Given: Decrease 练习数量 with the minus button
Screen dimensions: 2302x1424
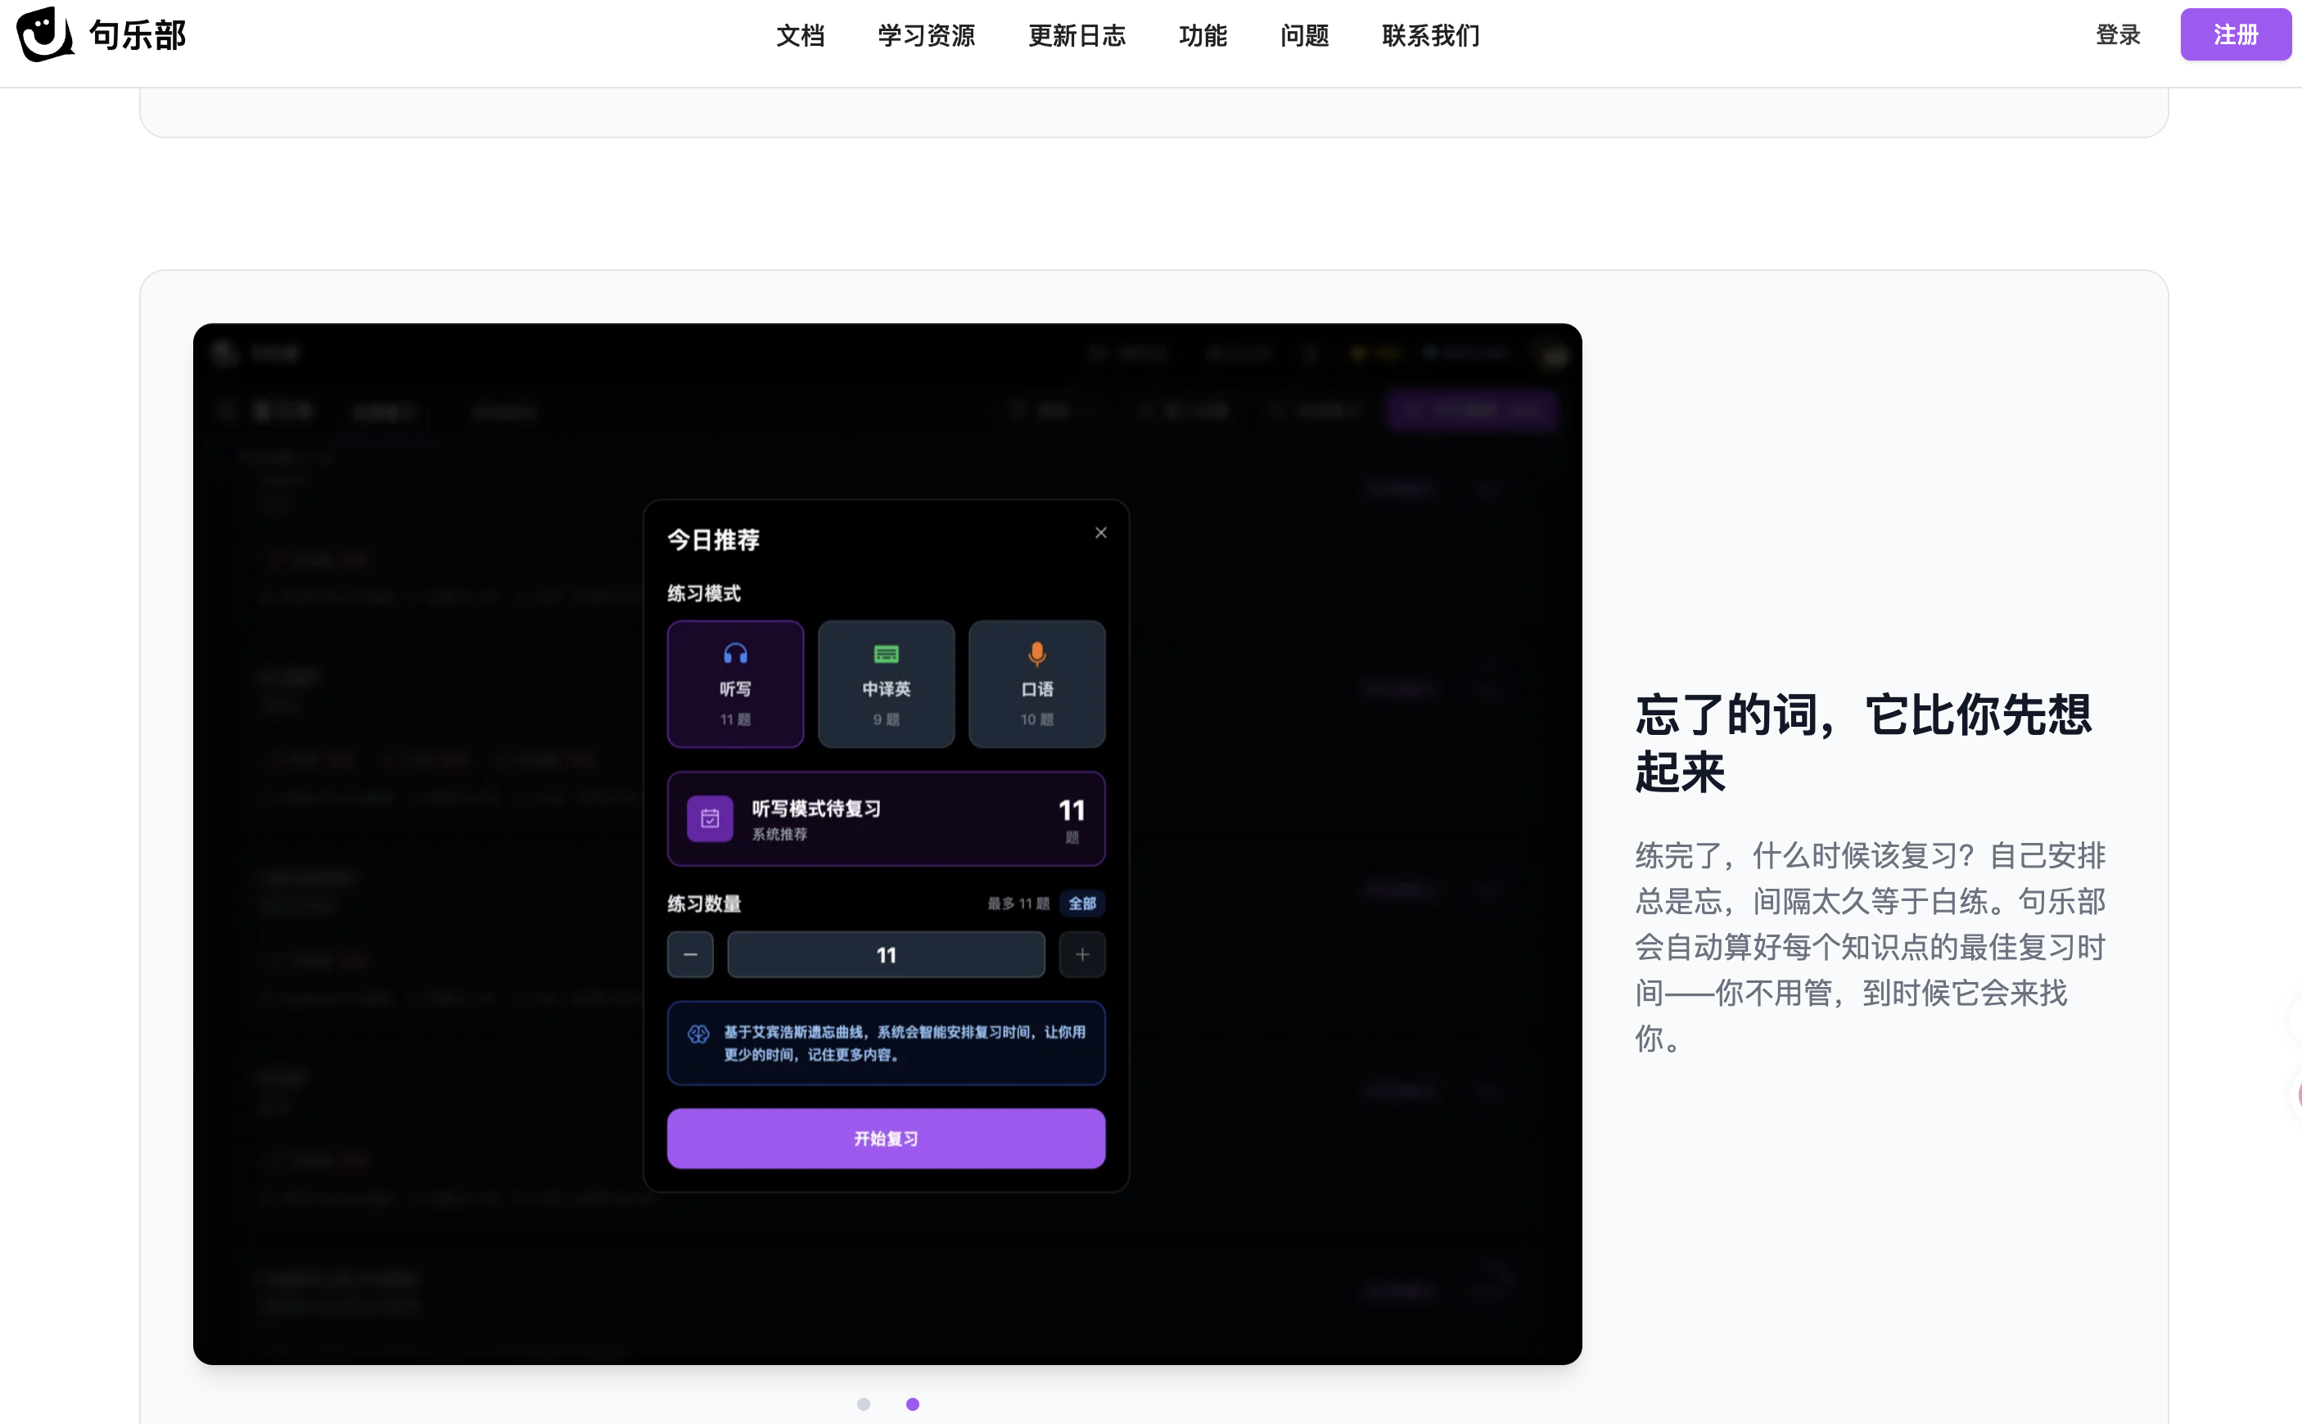Looking at the screenshot, I should (x=690, y=955).
